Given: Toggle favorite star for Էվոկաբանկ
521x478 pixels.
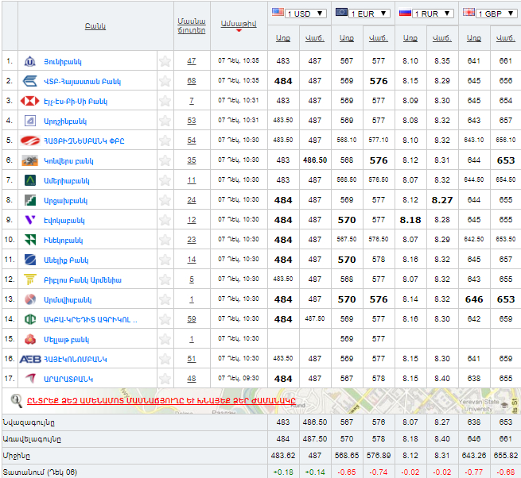Looking at the screenshot, I should click(x=165, y=220).
